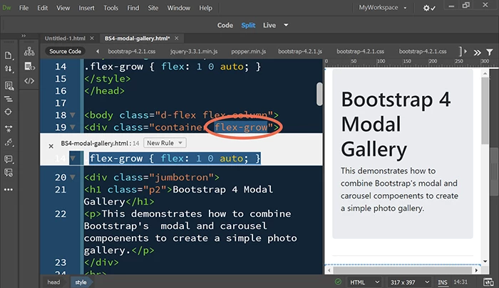The height and width of the screenshot is (288, 499).
Task: Click the Collapse Selection icon
Action: (x=9, y=129)
